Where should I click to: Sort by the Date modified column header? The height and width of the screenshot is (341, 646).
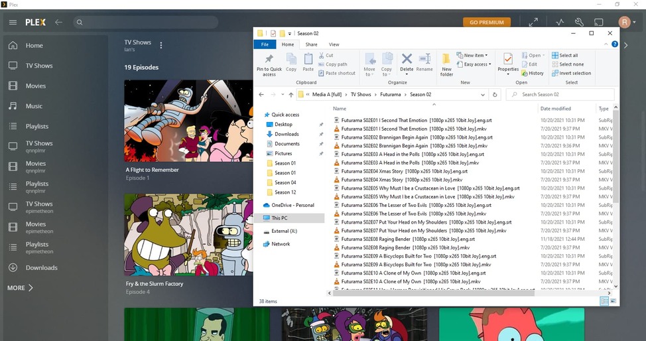click(555, 109)
